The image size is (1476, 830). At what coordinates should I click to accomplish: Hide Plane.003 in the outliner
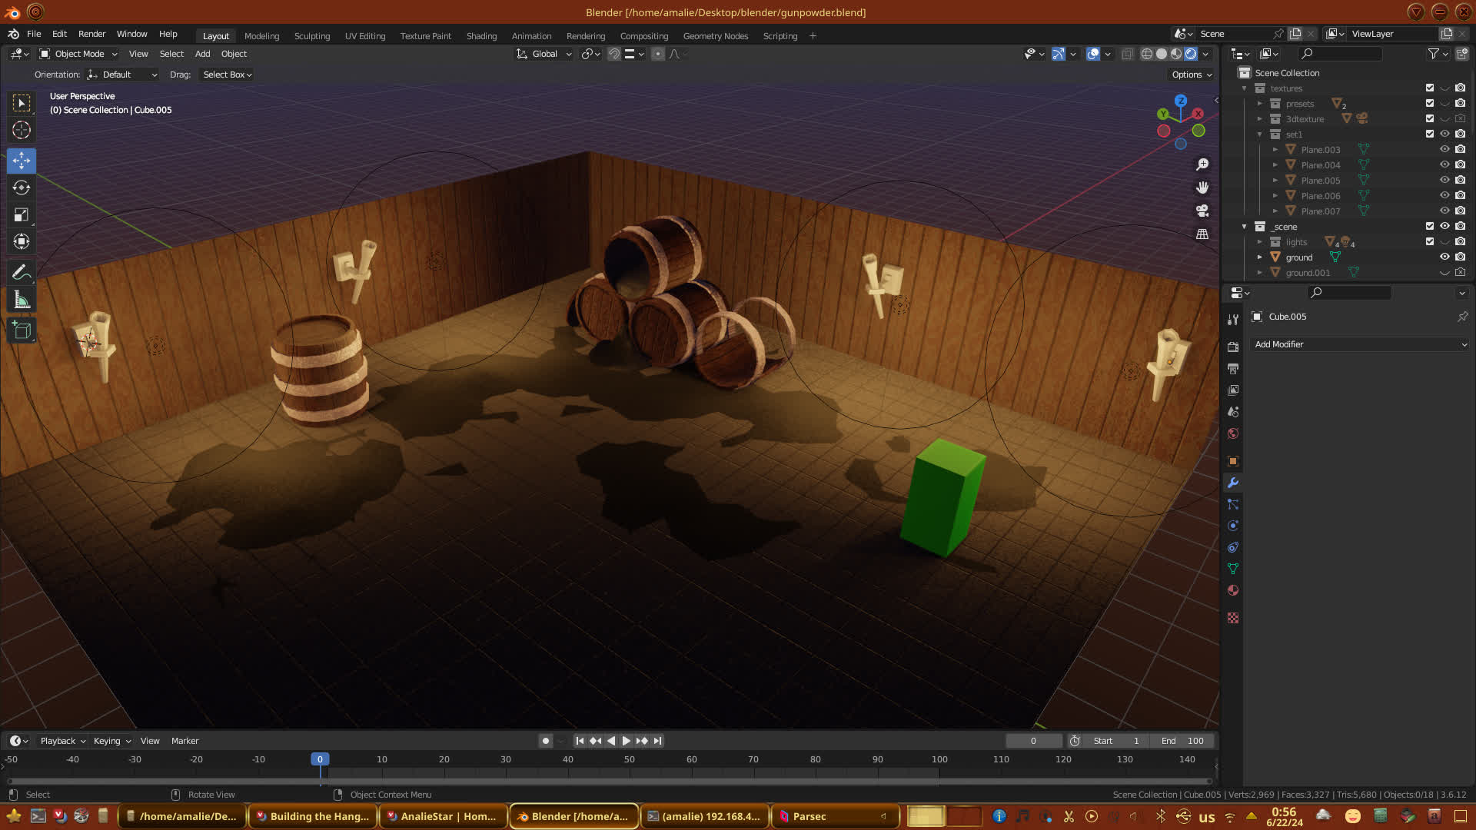point(1444,149)
